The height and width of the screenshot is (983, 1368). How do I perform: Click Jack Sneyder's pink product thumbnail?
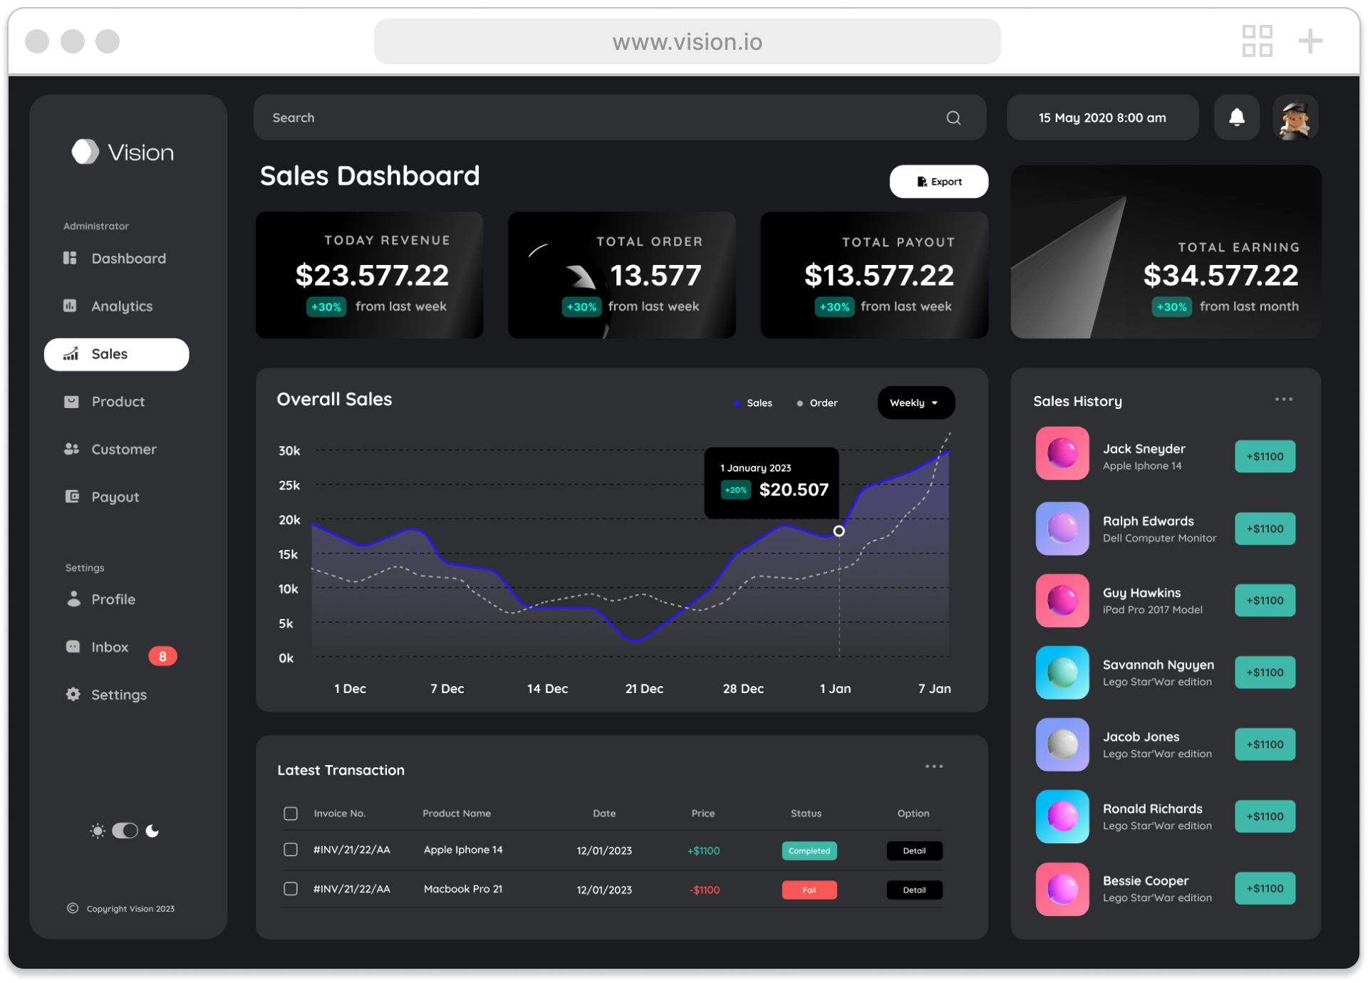point(1062,454)
